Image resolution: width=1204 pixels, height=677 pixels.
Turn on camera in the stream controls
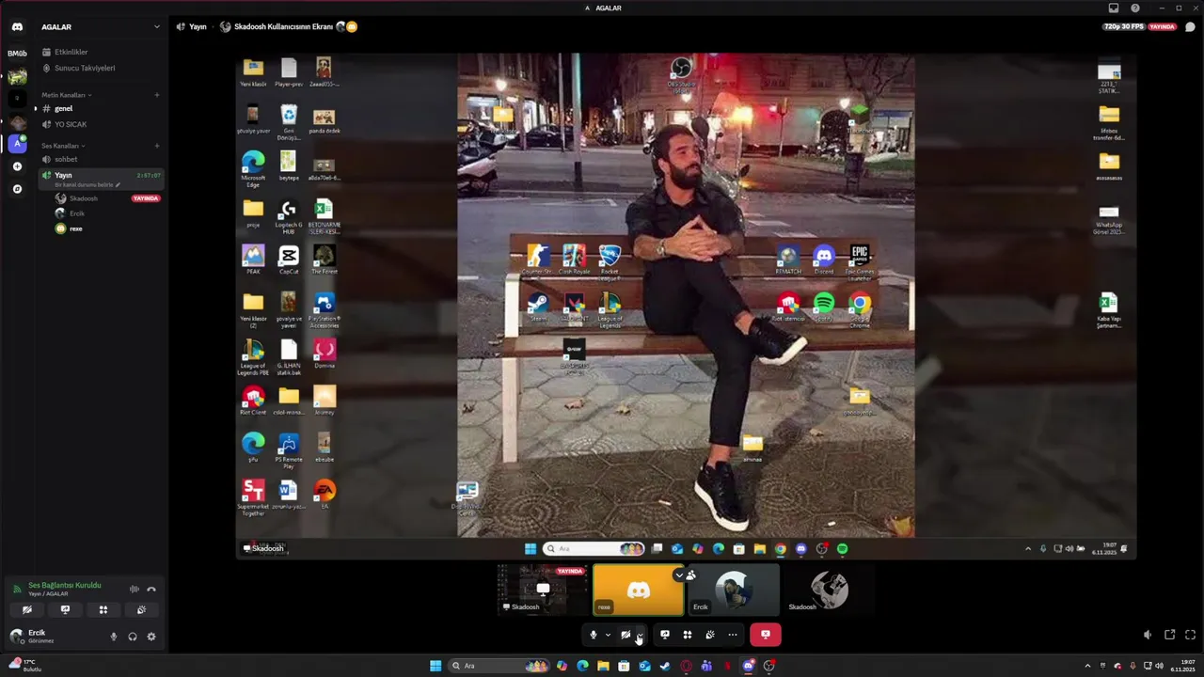tap(625, 635)
